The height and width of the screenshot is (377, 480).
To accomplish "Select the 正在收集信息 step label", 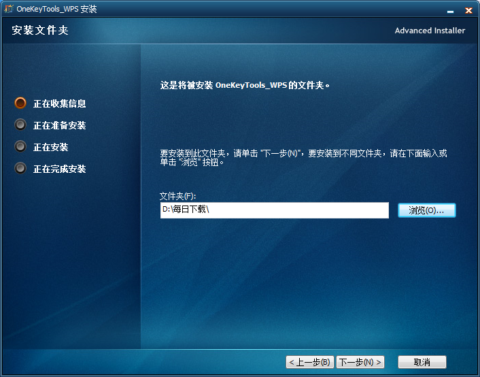I will (59, 104).
